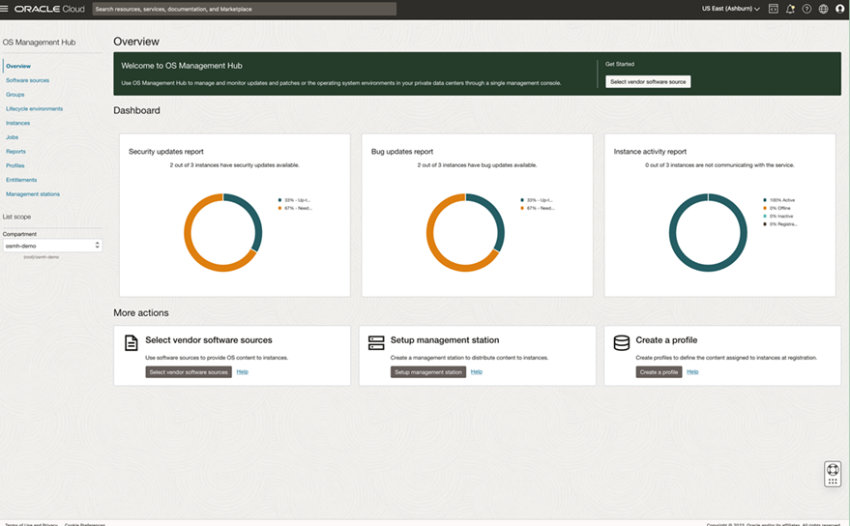Open the Cloud Shell developer tools icon
This screenshot has width=850, height=526.
click(774, 9)
